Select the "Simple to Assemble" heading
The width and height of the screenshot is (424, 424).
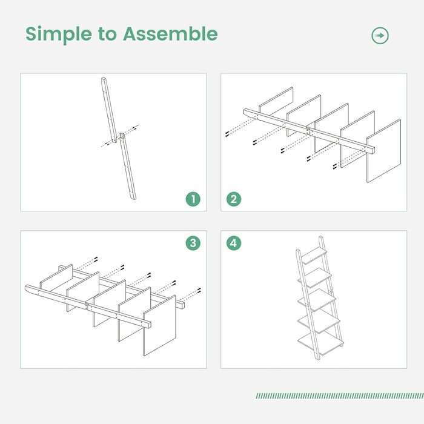coord(121,35)
